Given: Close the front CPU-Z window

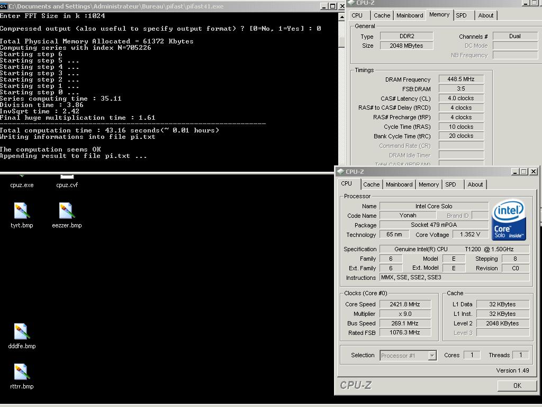Looking at the screenshot, I should click(534, 171).
